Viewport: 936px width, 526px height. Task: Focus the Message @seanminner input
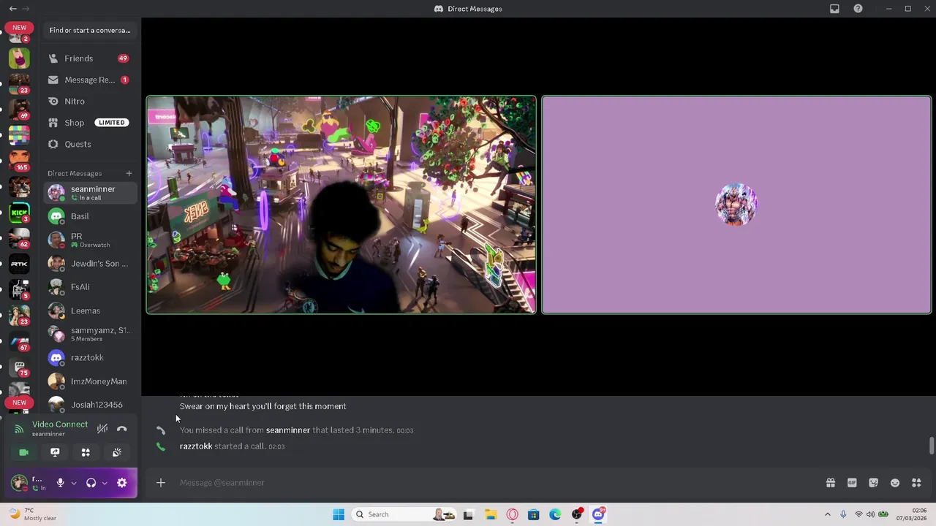(497, 482)
